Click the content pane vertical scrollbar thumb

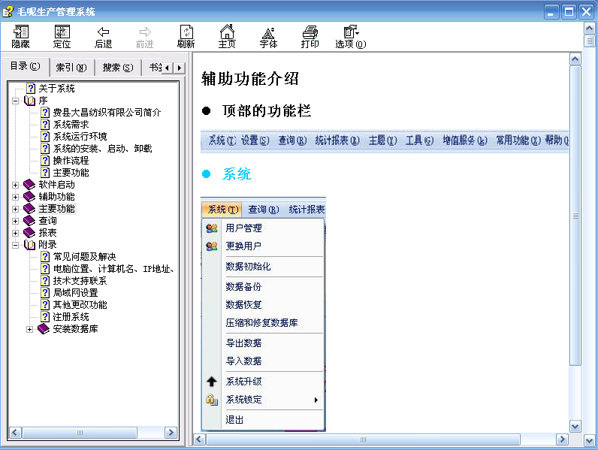(x=575, y=216)
